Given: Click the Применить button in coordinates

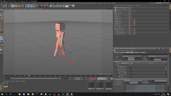Looking at the screenshot, I should [x=109, y=89].
